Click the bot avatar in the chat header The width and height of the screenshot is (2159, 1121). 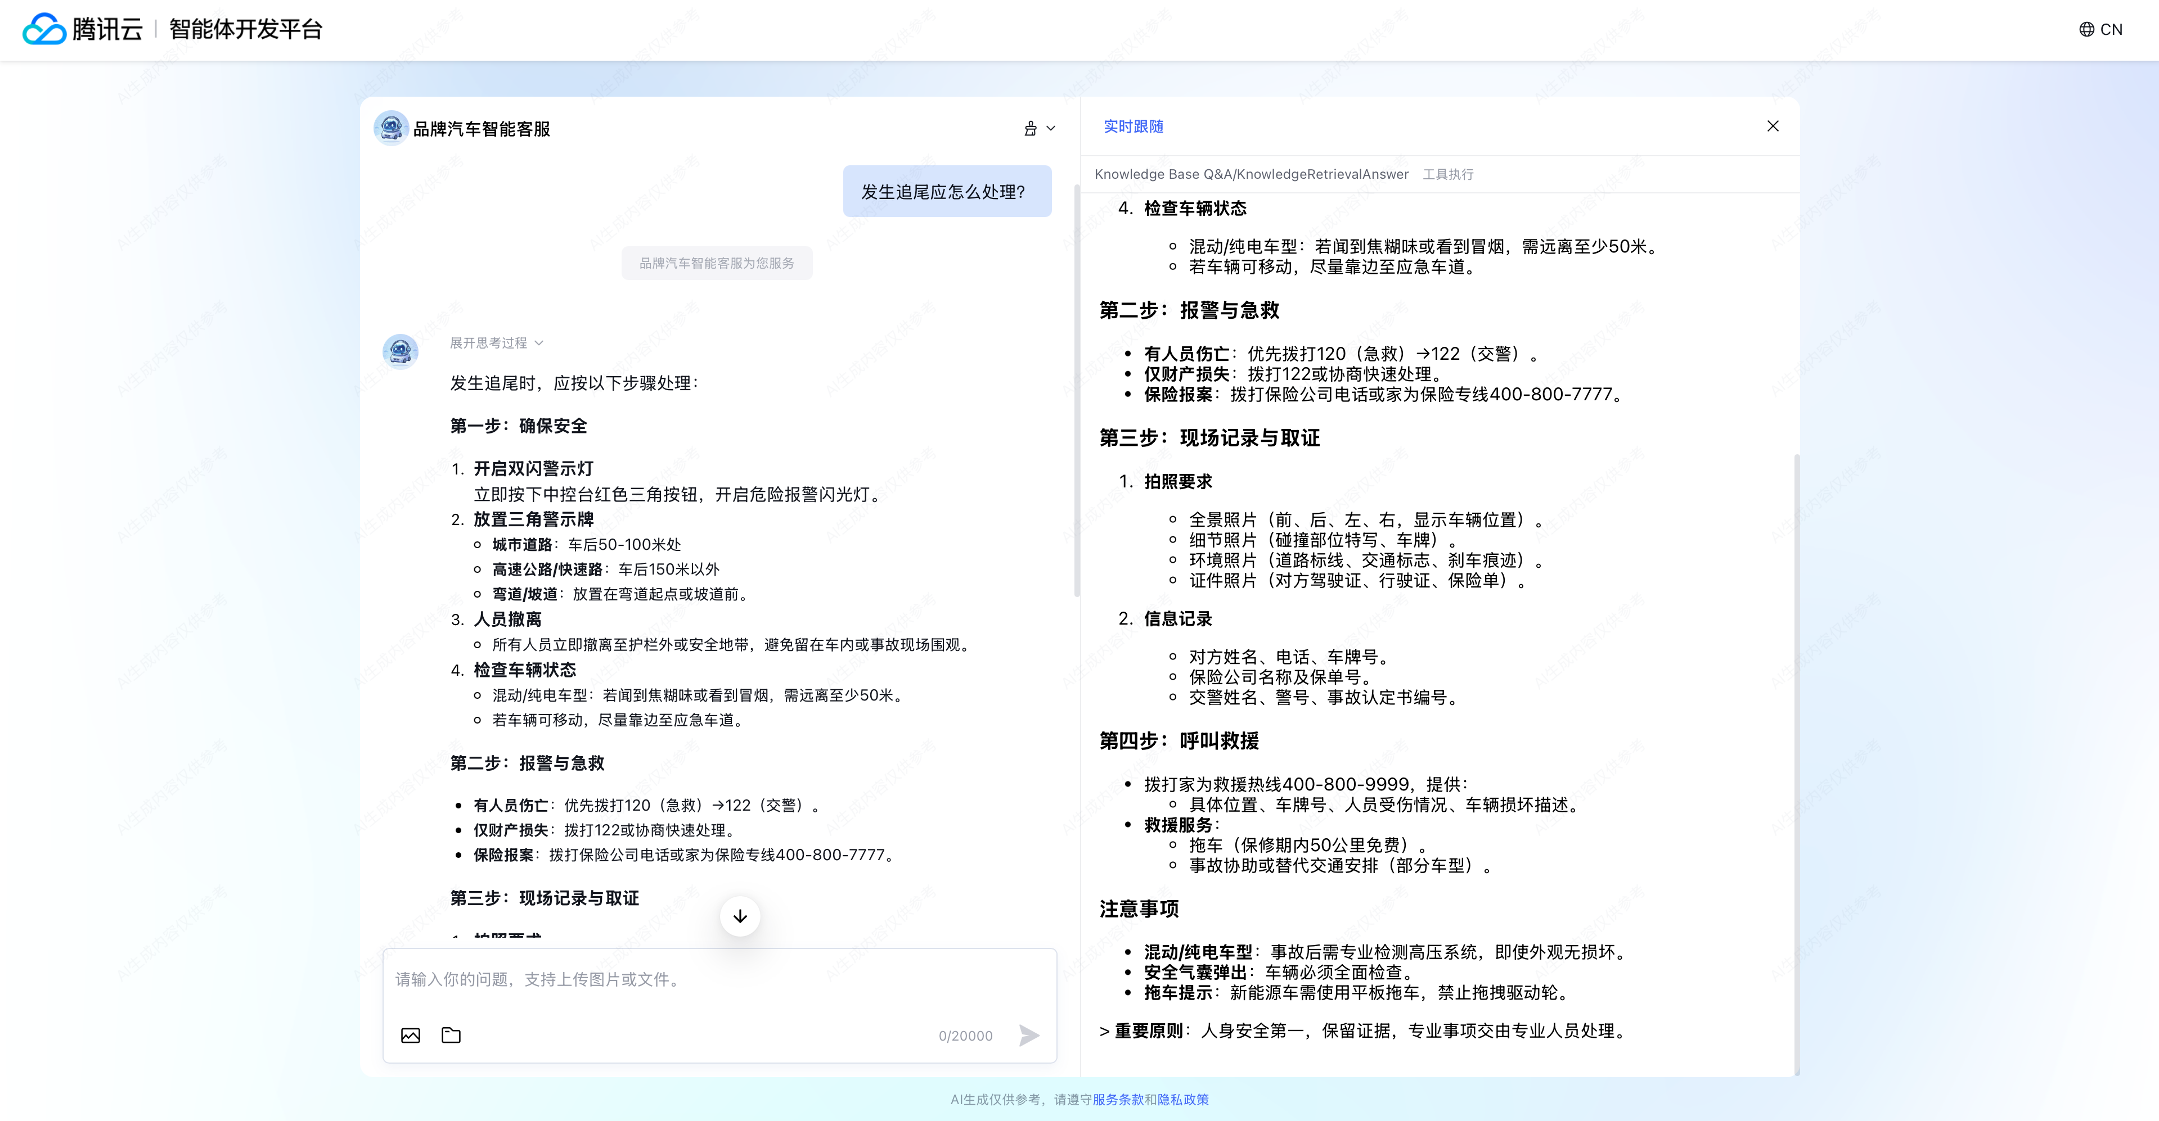coord(390,128)
